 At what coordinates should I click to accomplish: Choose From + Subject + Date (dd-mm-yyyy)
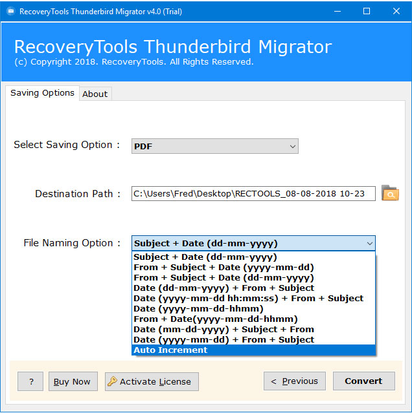click(253, 278)
